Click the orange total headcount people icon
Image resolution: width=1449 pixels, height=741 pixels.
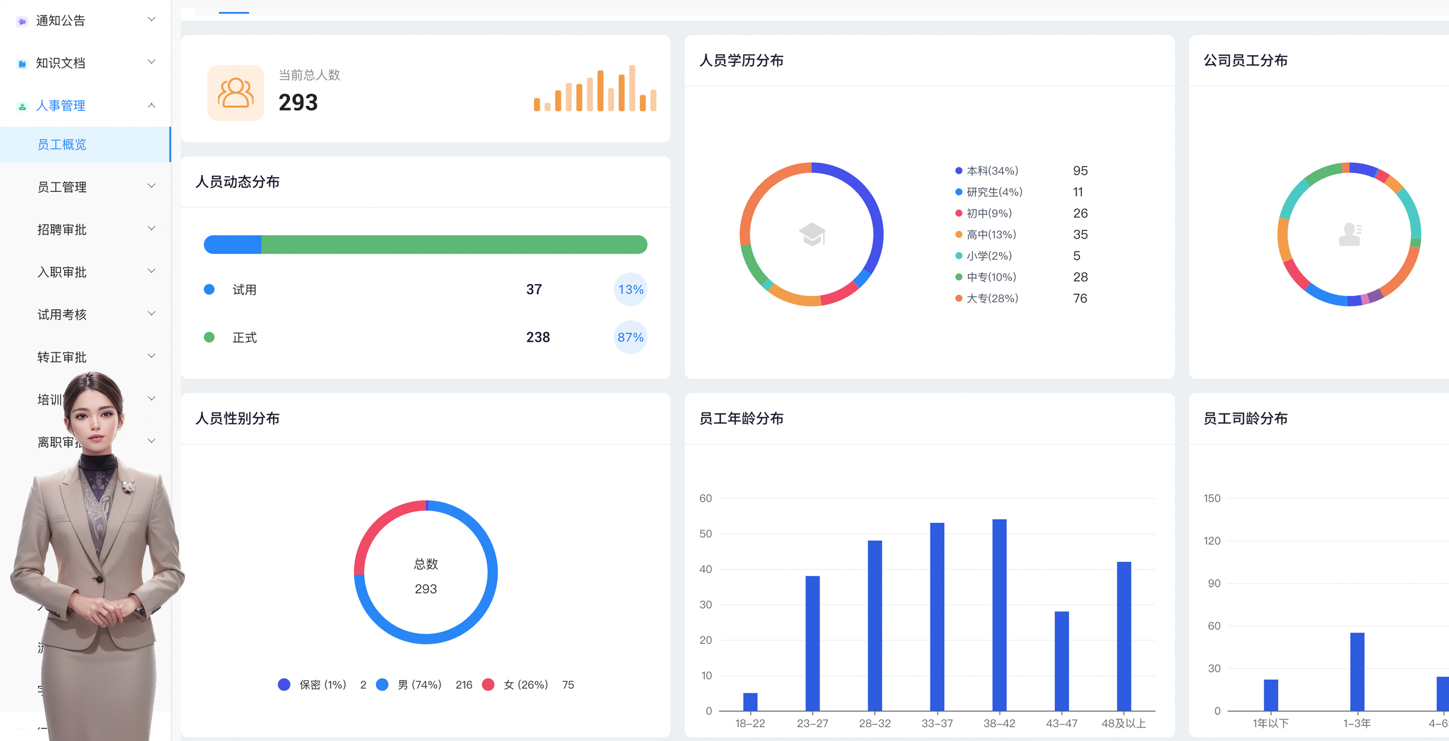(x=235, y=93)
